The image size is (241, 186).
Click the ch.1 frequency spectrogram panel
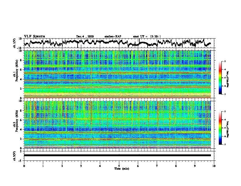(x=117, y=74)
